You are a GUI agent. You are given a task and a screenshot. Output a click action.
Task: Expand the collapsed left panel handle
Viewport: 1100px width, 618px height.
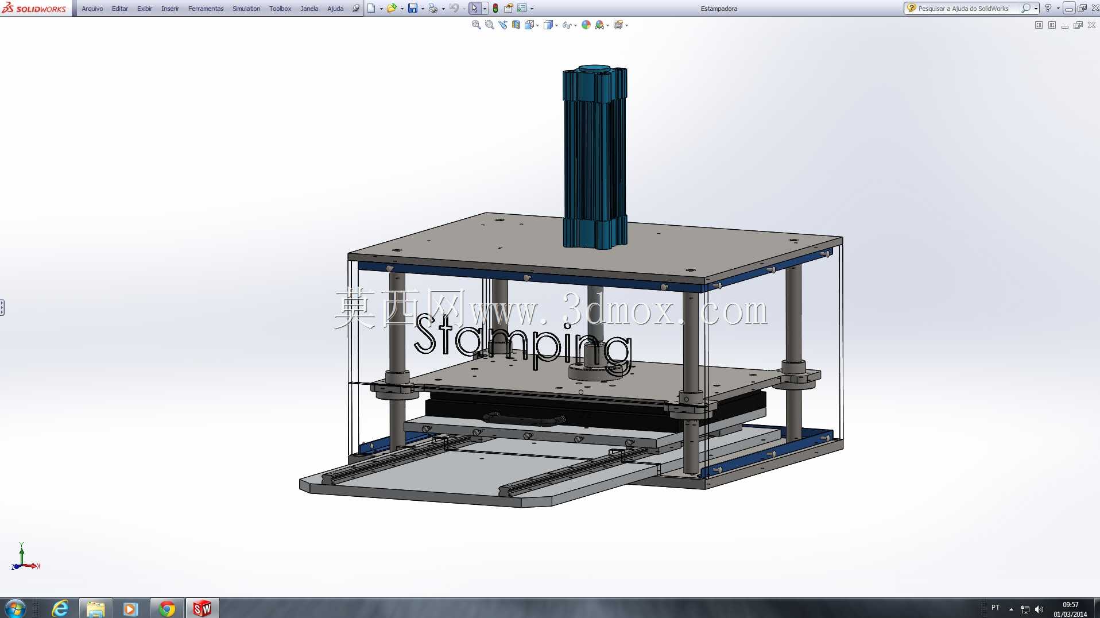(2, 307)
